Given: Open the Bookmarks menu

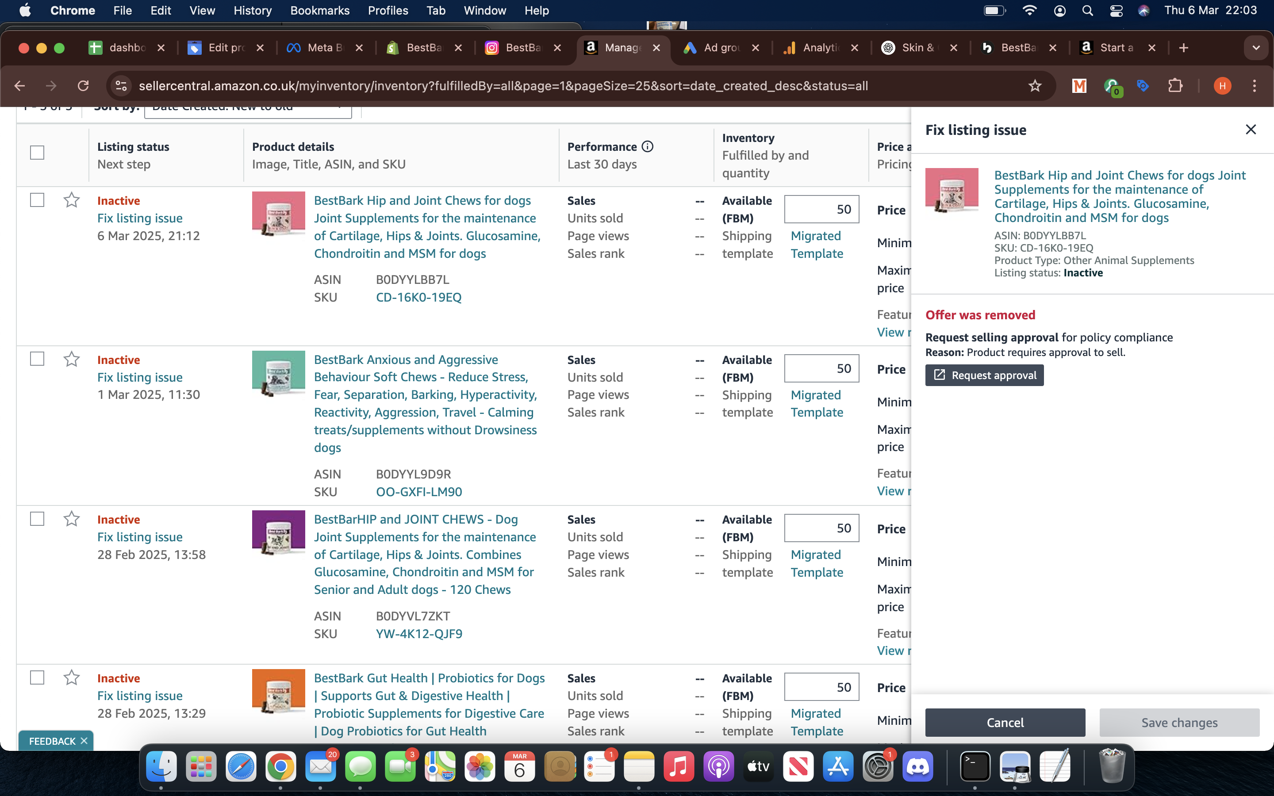Looking at the screenshot, I should point(319,11).
